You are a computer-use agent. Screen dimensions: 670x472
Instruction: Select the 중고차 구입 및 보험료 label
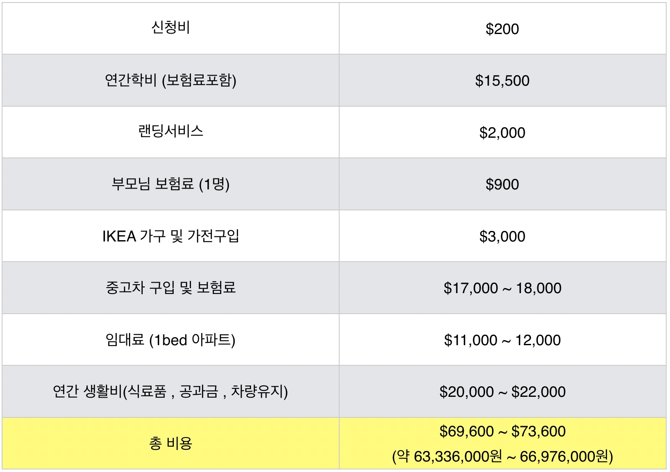(x=170, y=288)
